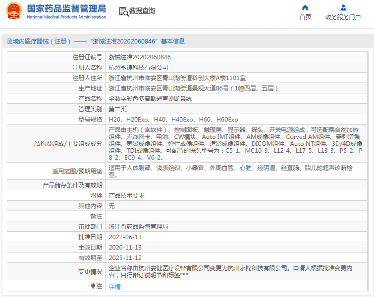Viewport: 374px width, 297px height.
Task: Go to 首页 text link
Action: [x=305, y=17]
